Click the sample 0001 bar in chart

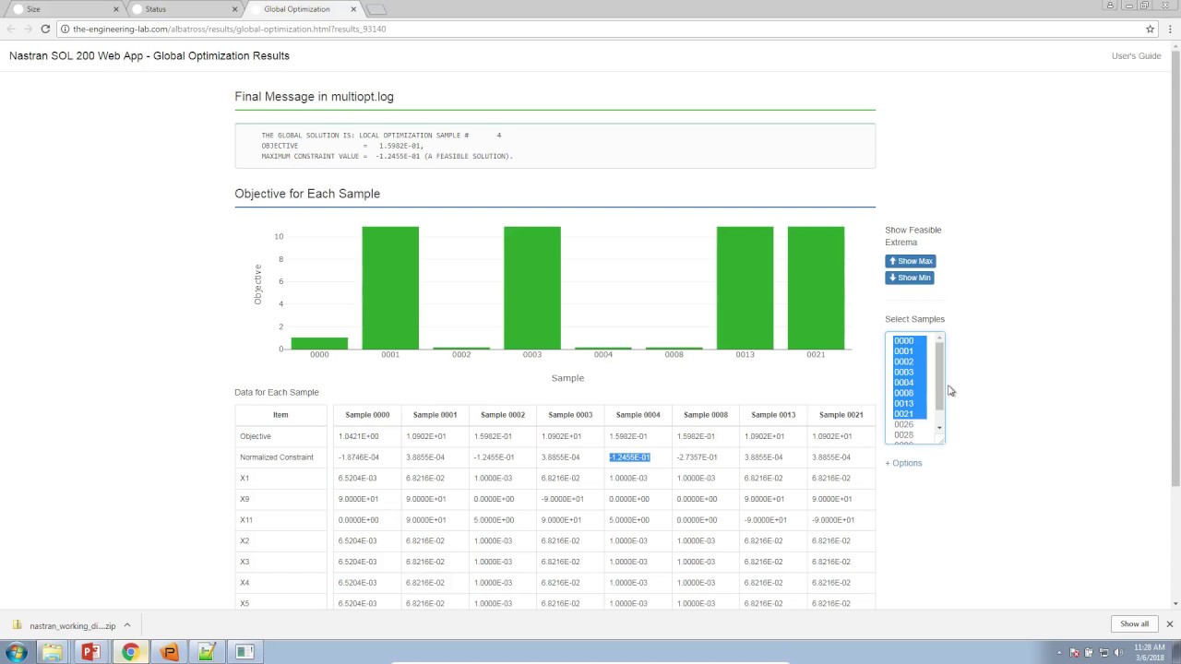coord(390,288)
